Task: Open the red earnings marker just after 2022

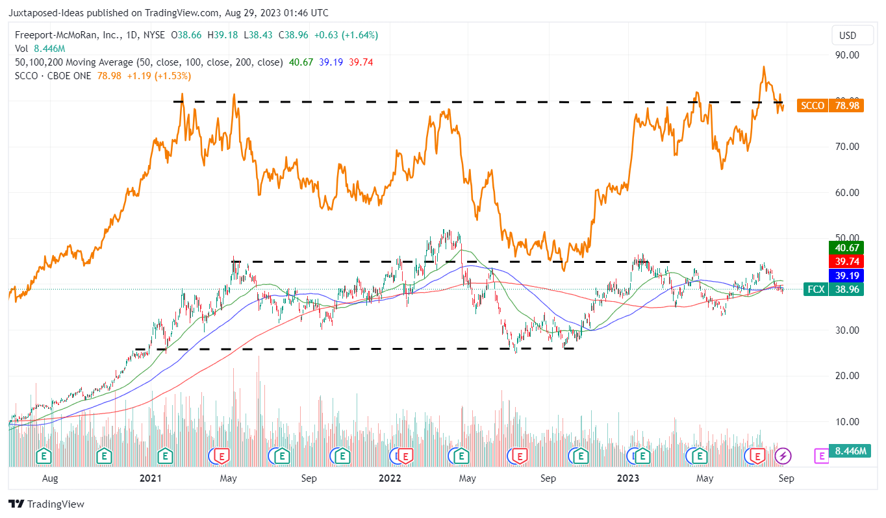Action: click(405, 456)
